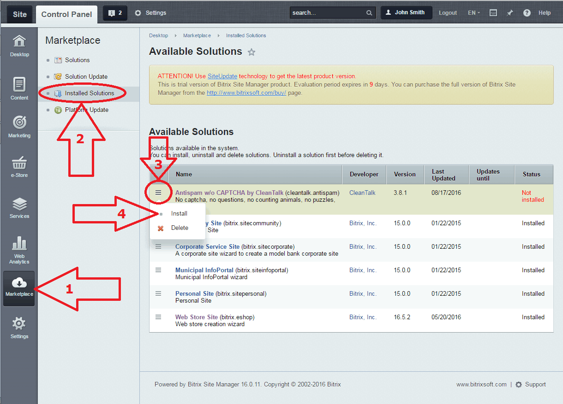Open actions menu for Corporate Service Site row

pyautogui.click(x=158, y=246)
